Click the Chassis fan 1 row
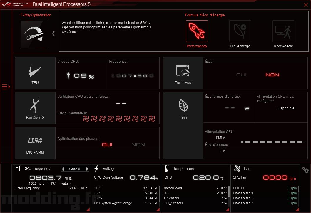311x213 pixels. [265, 193]
